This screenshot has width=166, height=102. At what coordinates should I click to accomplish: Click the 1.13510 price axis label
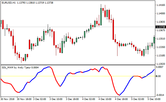[x=161, y=39]
